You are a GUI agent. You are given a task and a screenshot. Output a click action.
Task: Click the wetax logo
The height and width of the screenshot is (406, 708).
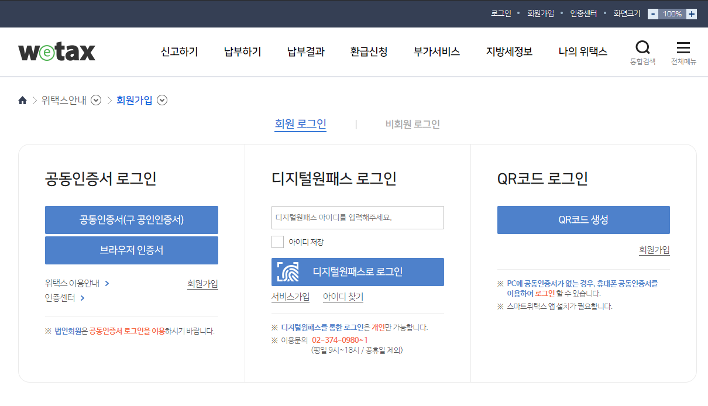57,51
